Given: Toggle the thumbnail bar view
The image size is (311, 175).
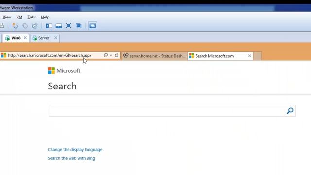Looking at the screenshot, I should point(59,26).
